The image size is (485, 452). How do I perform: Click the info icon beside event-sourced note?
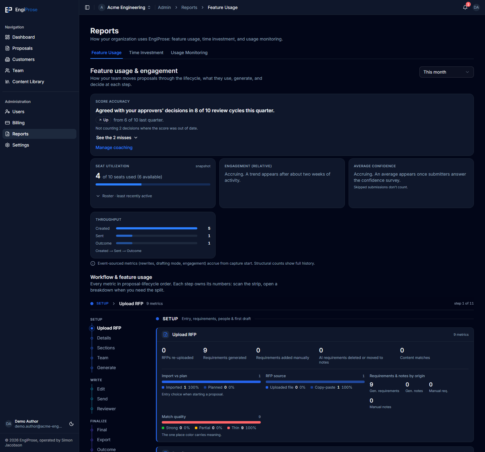(x=93, y=263)
